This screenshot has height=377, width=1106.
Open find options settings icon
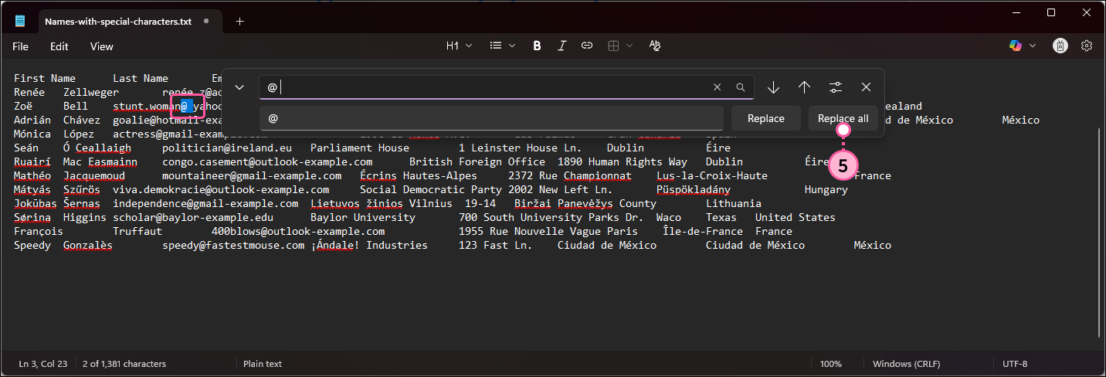coord(835,87)
